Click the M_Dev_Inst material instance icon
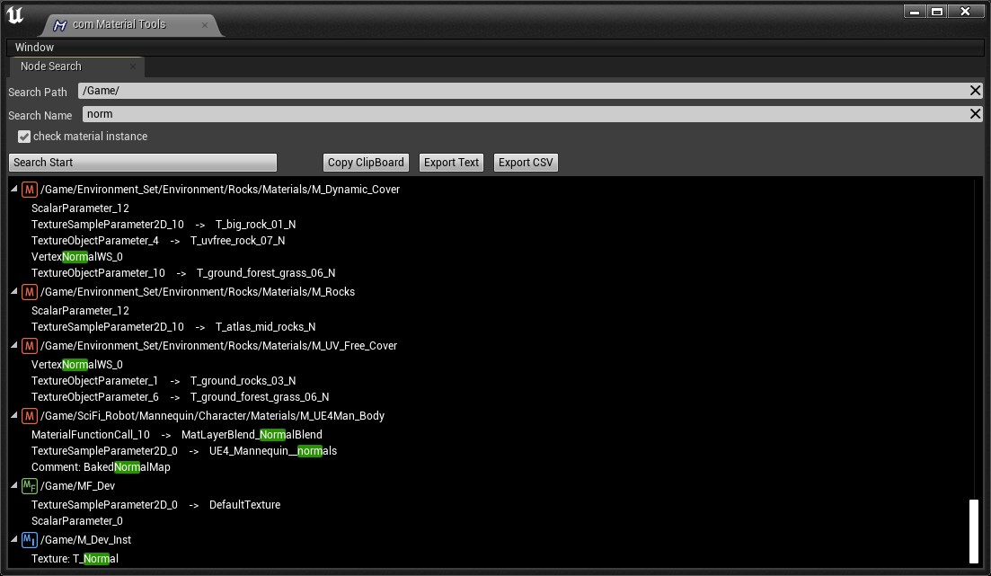 point(30,540)
